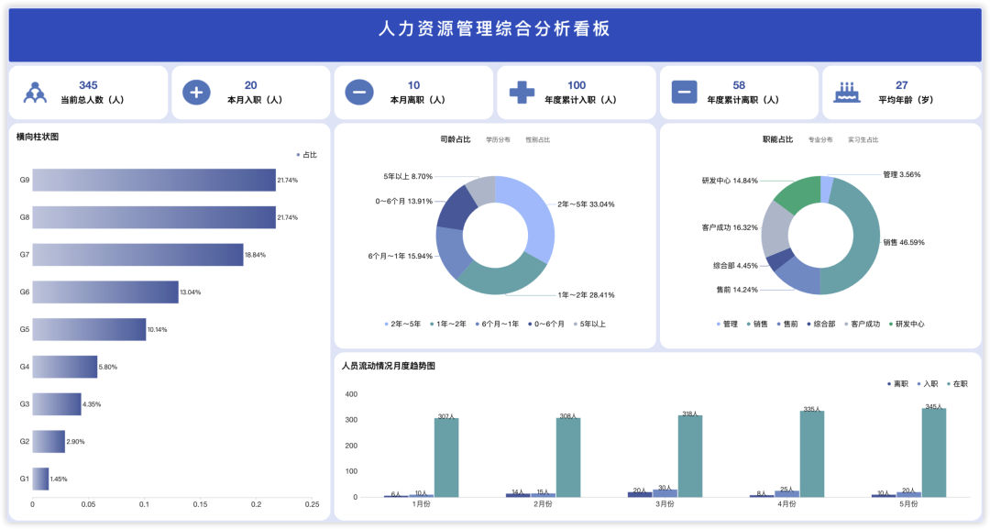The width and height of the screenshot is (990, 529).
Task: Toggle the 入职 legend in trend chart
Action: 928,384
